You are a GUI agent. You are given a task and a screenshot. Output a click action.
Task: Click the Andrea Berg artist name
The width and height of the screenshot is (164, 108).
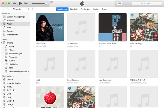pos(72,46)
